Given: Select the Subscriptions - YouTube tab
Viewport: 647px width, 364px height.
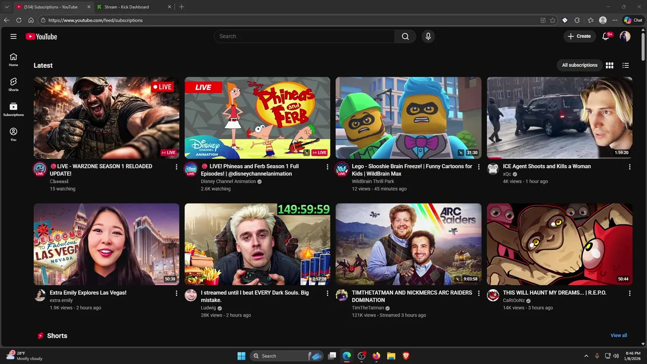Looking at the screenshot, I should click(x=53, y=7).
